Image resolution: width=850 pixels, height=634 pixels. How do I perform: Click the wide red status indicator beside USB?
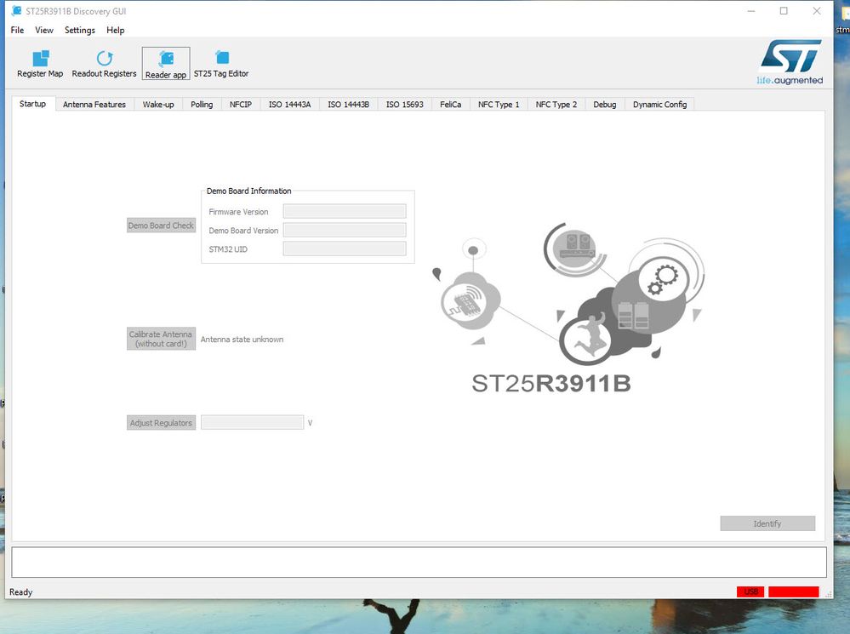[x=794, y=591]
